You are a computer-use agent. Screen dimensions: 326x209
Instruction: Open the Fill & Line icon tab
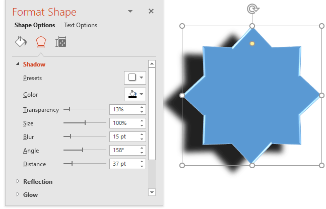(x=21, y=42)
